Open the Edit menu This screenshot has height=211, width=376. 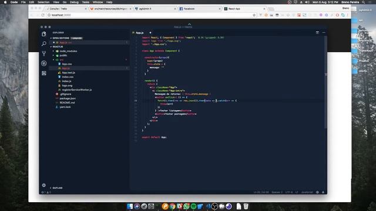click(31, 2)
